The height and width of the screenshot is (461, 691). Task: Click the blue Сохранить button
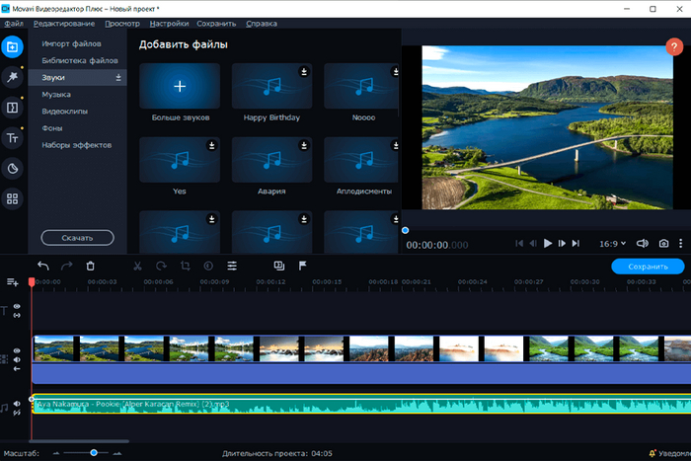coord(647,267)
